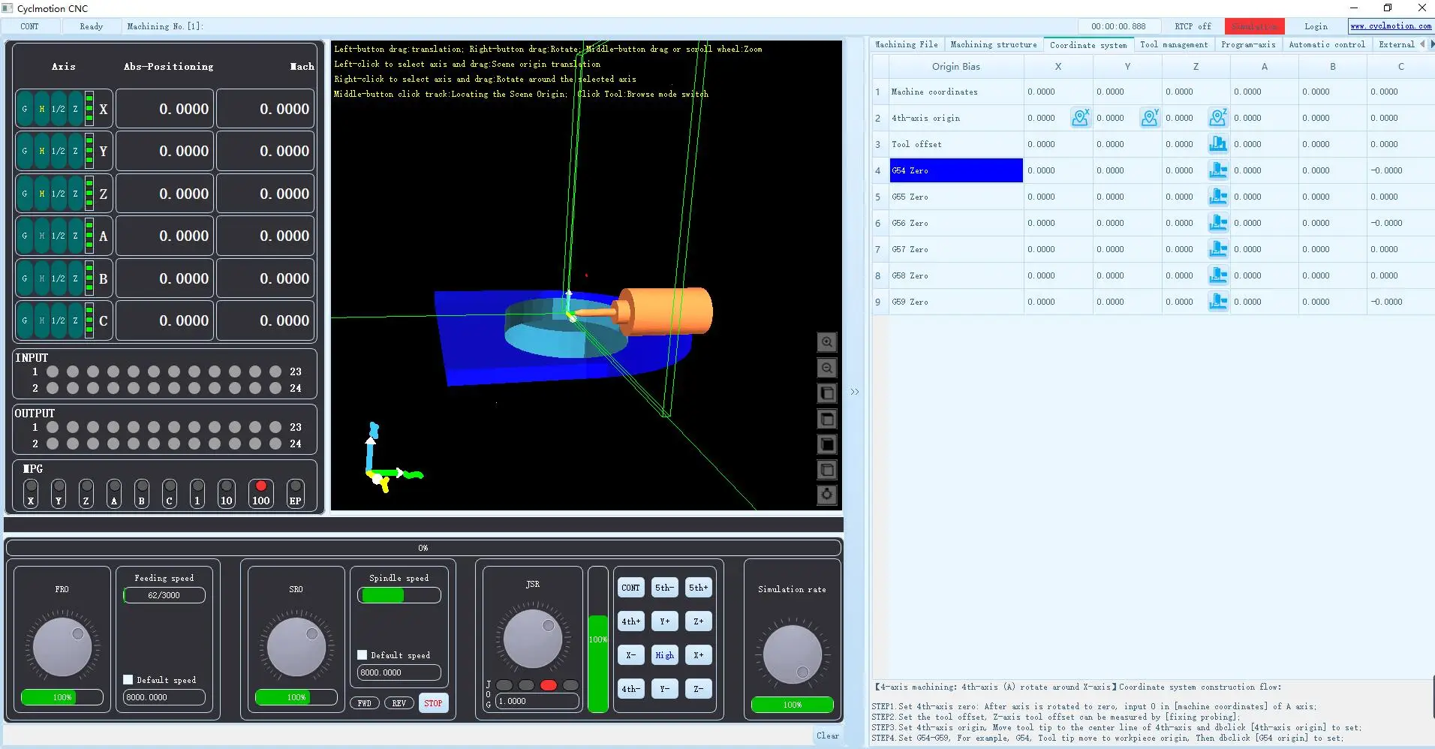
Task: Open the Tool management tab
Action: pos(1173,45)
